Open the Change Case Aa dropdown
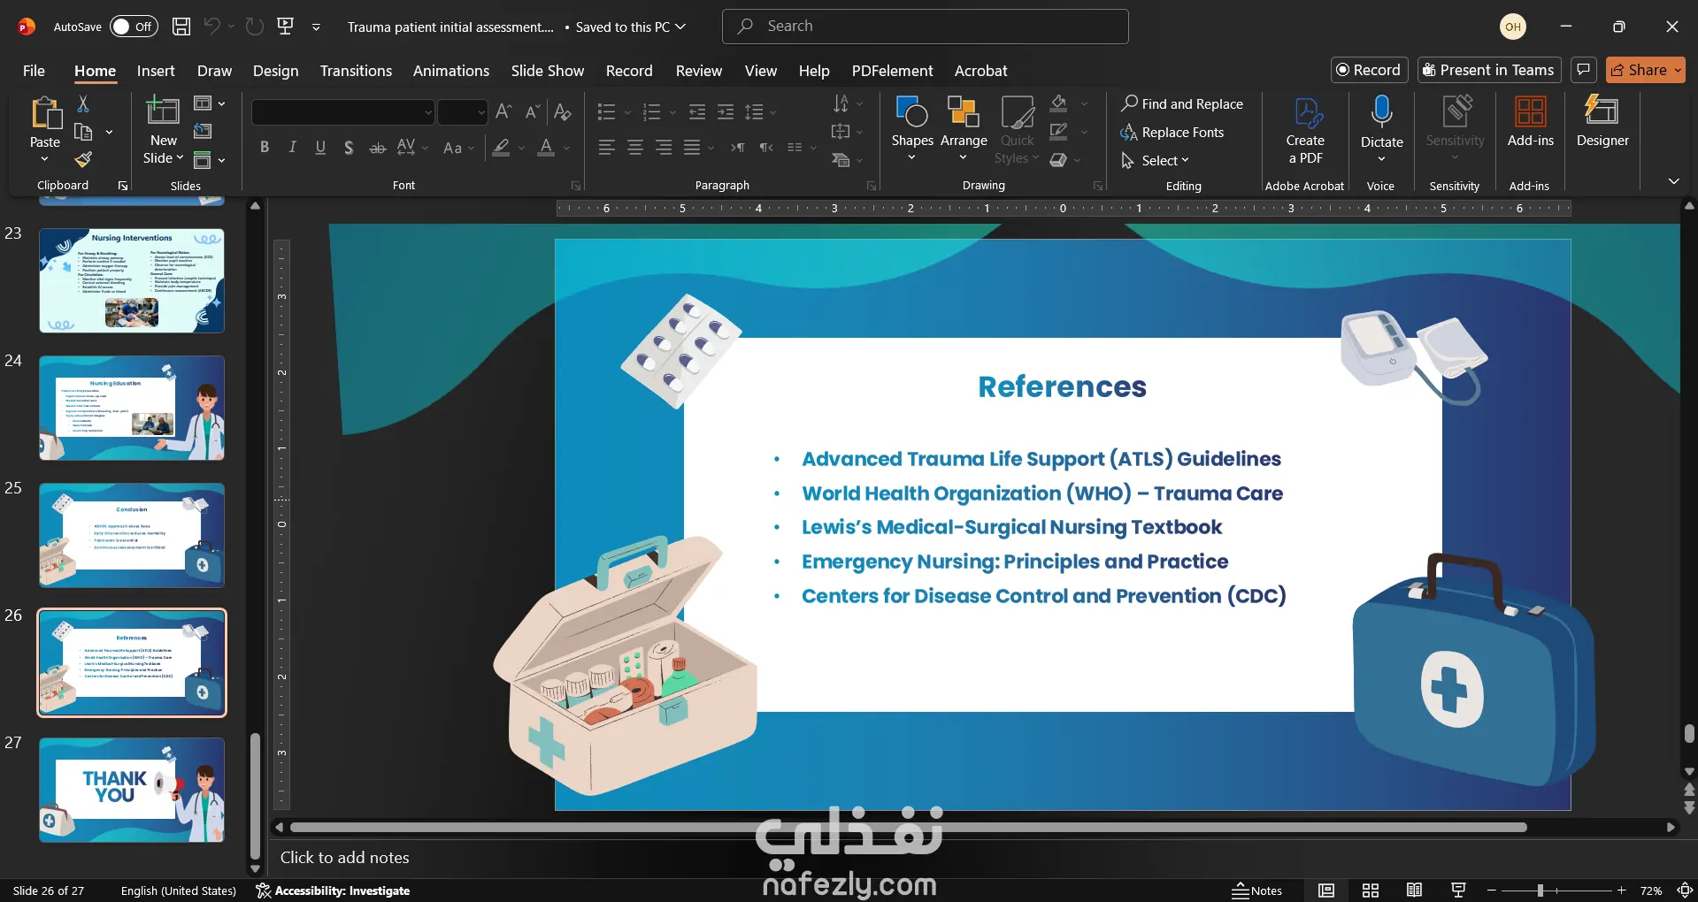 coord(458,148)
